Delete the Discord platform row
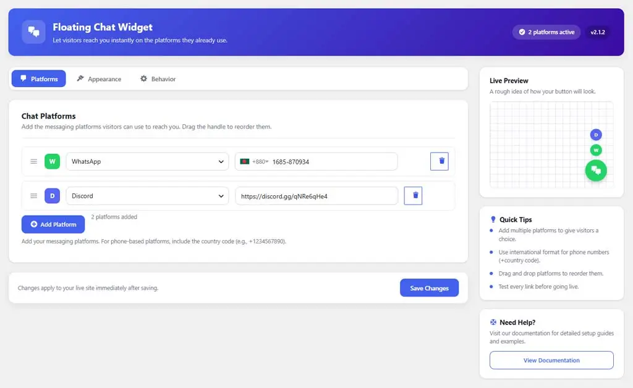The image size is (633, 388). [413, 196]
